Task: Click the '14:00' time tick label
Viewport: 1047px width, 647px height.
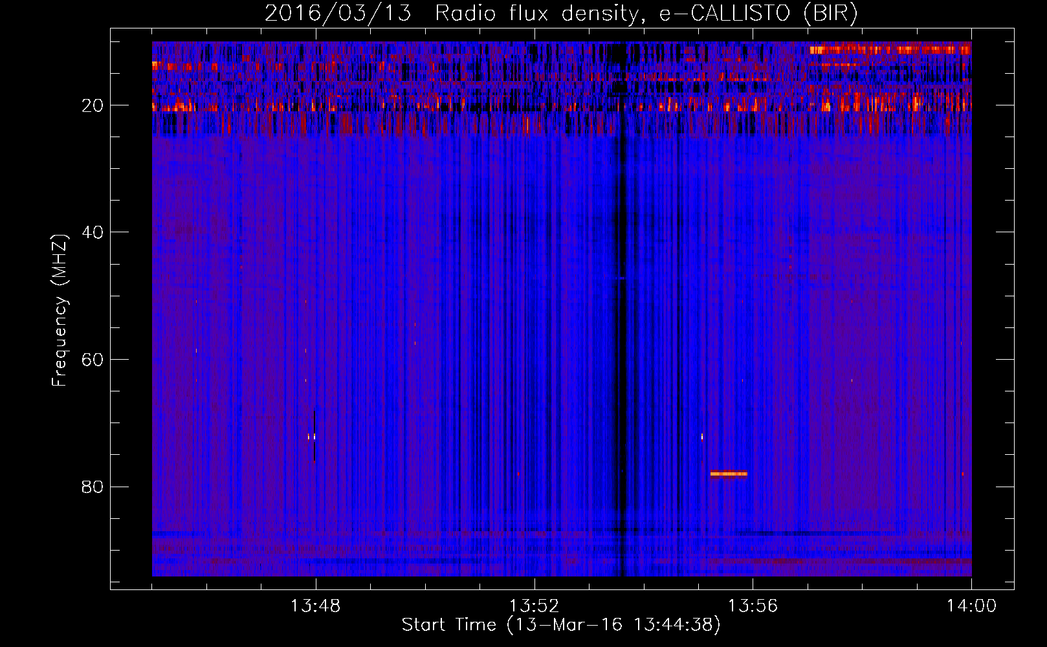Action: tap(971, 606)
